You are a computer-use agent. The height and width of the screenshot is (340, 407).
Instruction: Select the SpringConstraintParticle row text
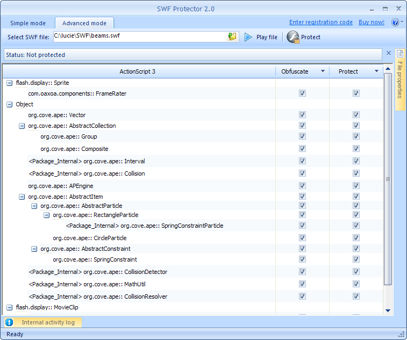point(144,226)
